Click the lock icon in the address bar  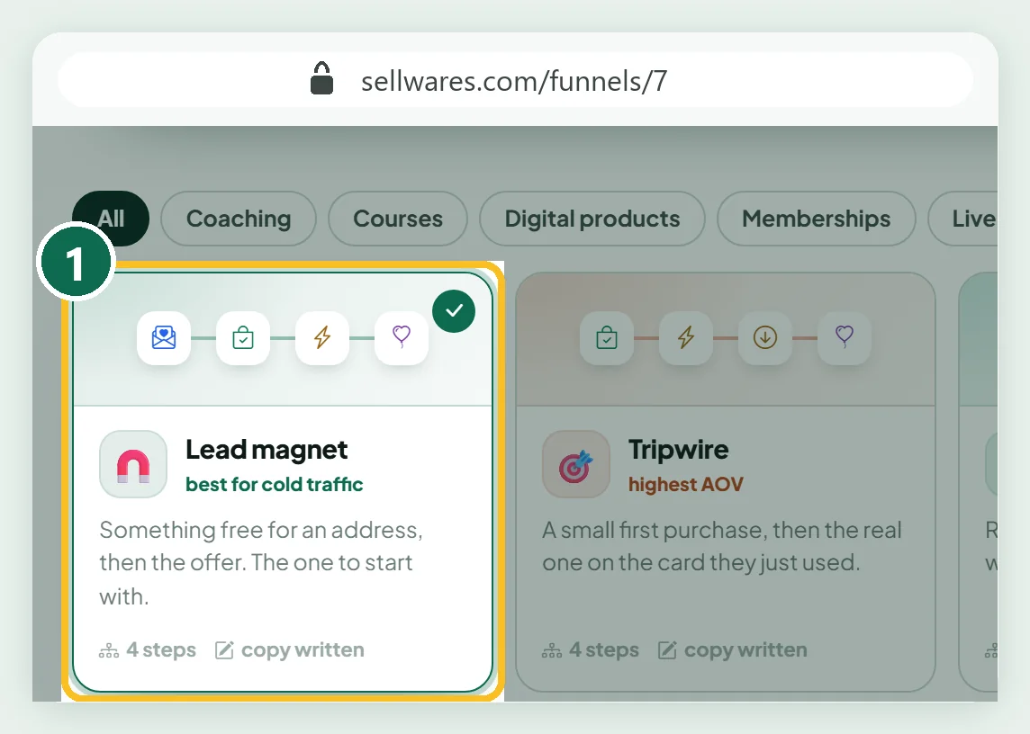[x=322, y=79]
